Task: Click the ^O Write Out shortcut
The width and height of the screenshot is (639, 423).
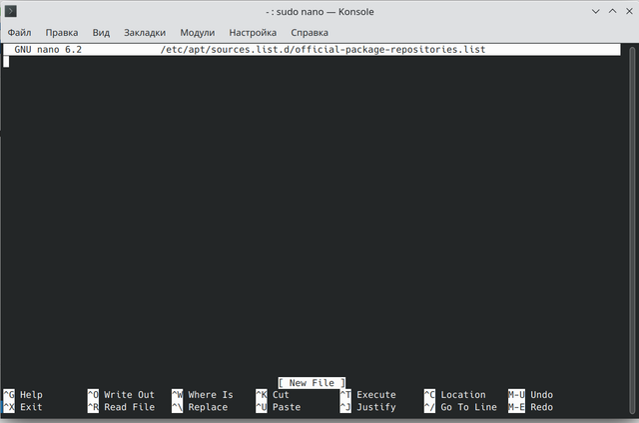Action: [121, 395]
